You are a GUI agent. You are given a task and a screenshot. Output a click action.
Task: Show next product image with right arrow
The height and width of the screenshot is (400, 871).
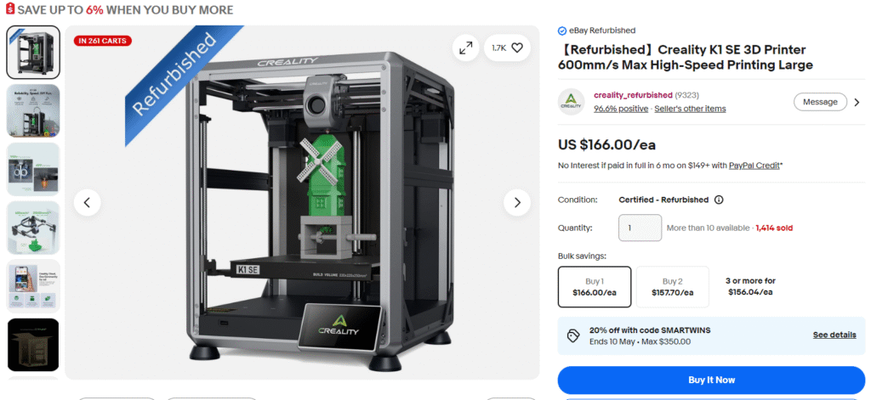(517, 202)
